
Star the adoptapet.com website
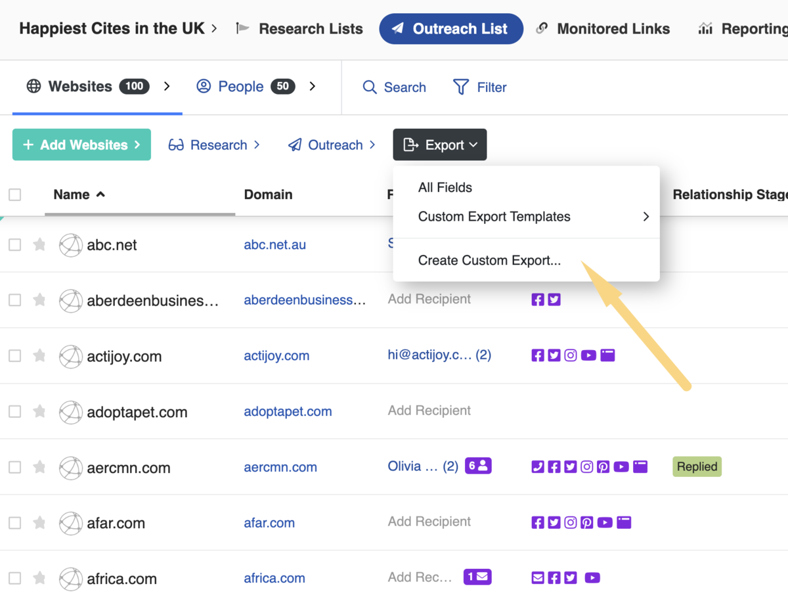[39, 412]
